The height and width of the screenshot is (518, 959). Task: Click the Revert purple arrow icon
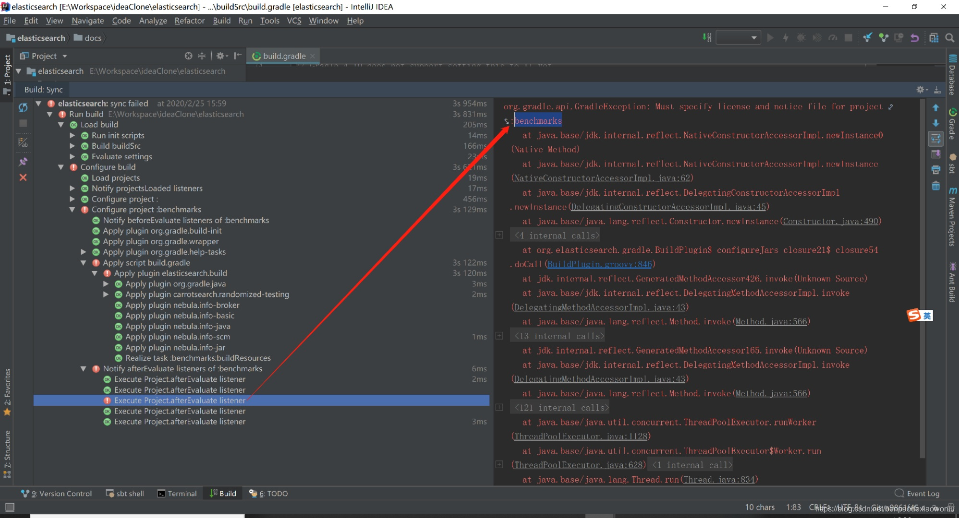tap(914, 38)
